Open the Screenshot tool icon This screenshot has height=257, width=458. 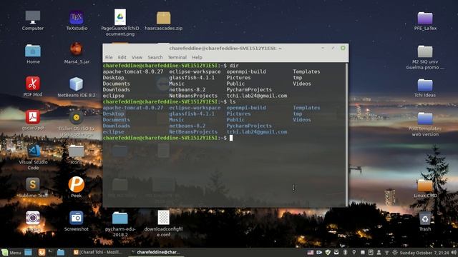[x=77, y=218]
